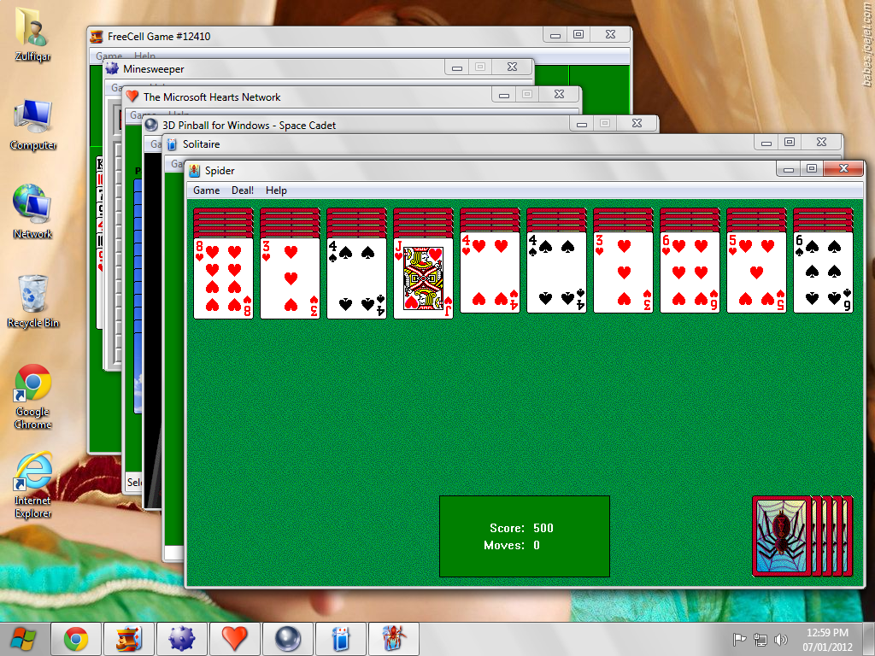Open the Windows Start menu
The width and height of the screenshot is (875, 656).
[23, 639]
